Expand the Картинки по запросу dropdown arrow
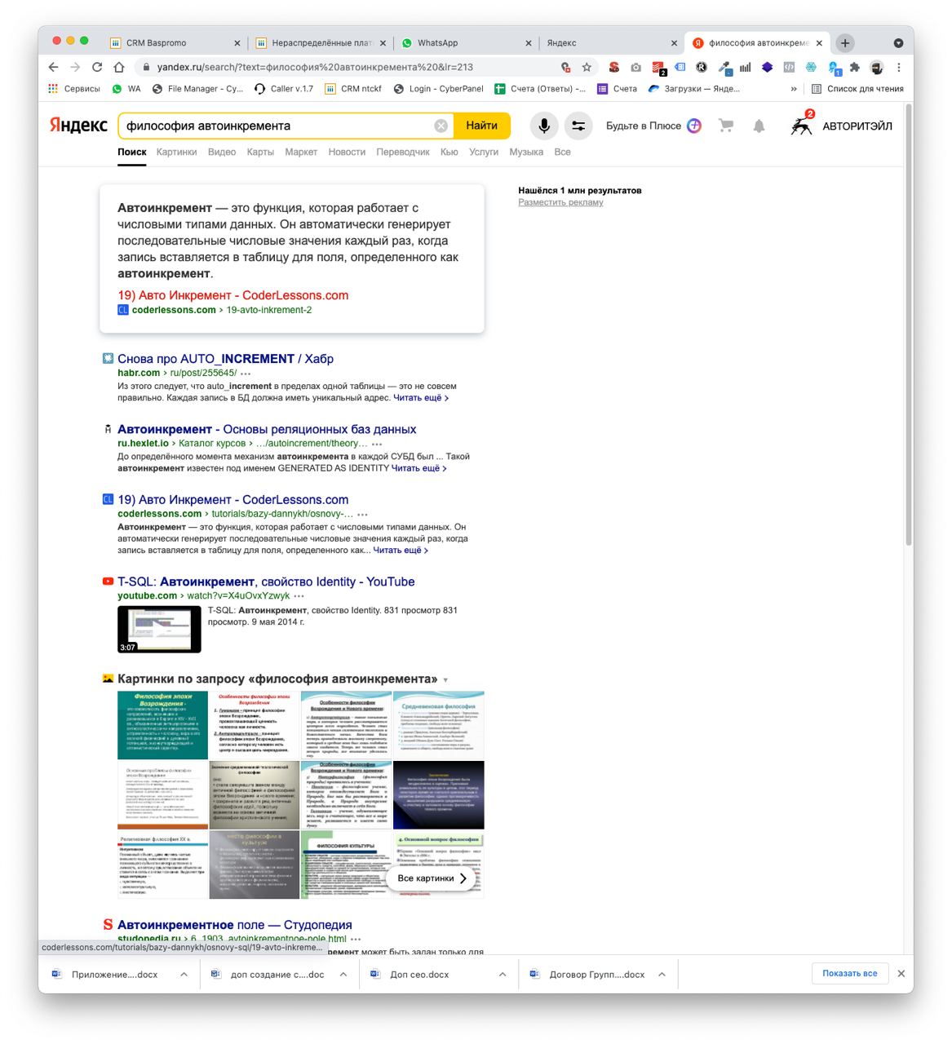This screenshot has height=1044, width=952. [445, 680]
